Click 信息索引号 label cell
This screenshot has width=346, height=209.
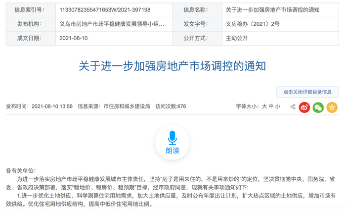pos(31,10)
